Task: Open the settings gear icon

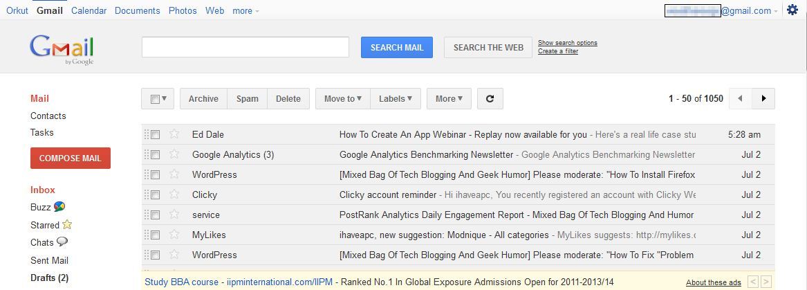Action: click(792, 10)
